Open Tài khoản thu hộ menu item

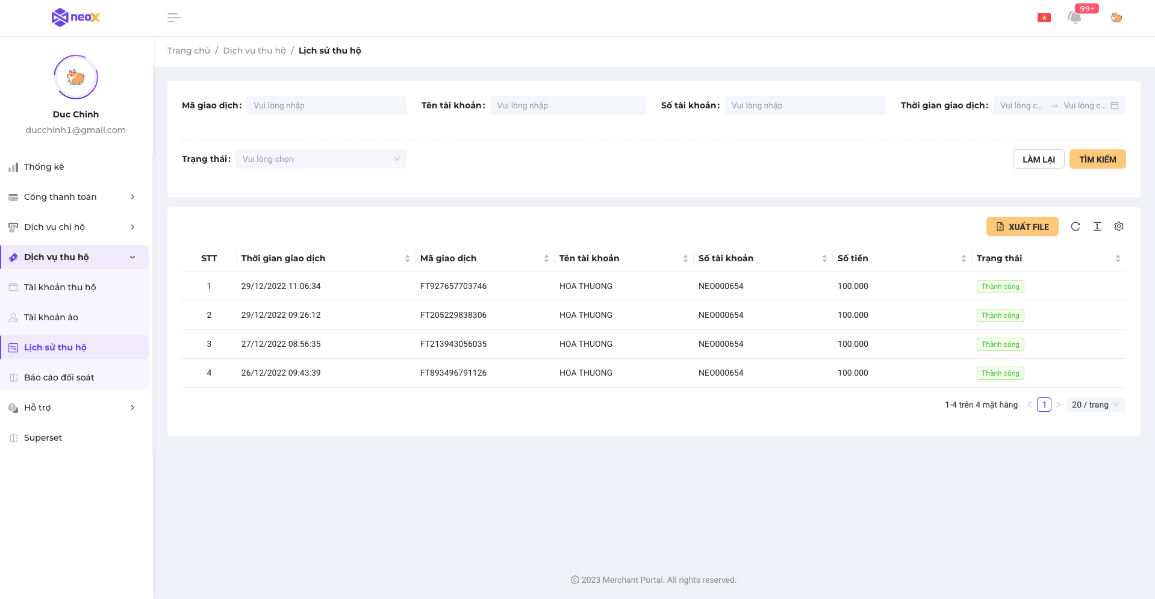point(60,287)
